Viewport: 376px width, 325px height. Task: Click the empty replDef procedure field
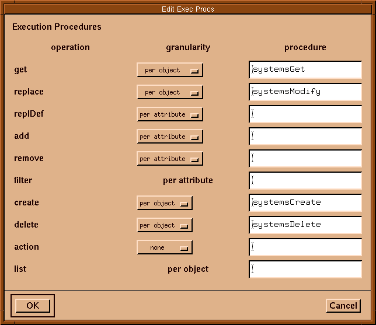point(305,114)
